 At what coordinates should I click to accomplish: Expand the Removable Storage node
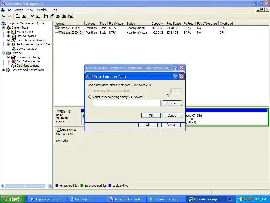(x=8, y=57)
